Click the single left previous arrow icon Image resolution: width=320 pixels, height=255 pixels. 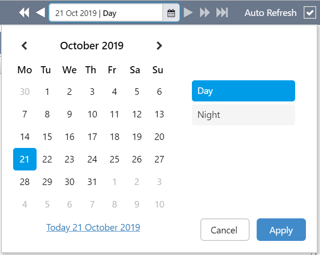(40, 13)
